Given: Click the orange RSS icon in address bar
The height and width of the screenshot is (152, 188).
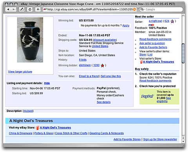Looking at the screenshot, I should point(134,9).
